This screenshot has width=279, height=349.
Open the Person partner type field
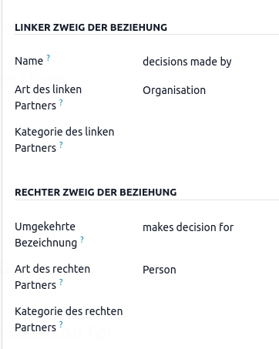pyautogui.click(x=160, y=270)
